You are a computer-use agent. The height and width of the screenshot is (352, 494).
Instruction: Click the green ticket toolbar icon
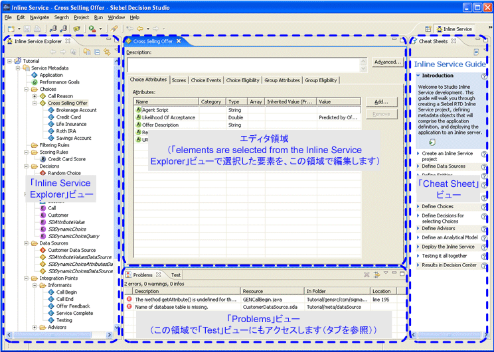coord(76,29)
